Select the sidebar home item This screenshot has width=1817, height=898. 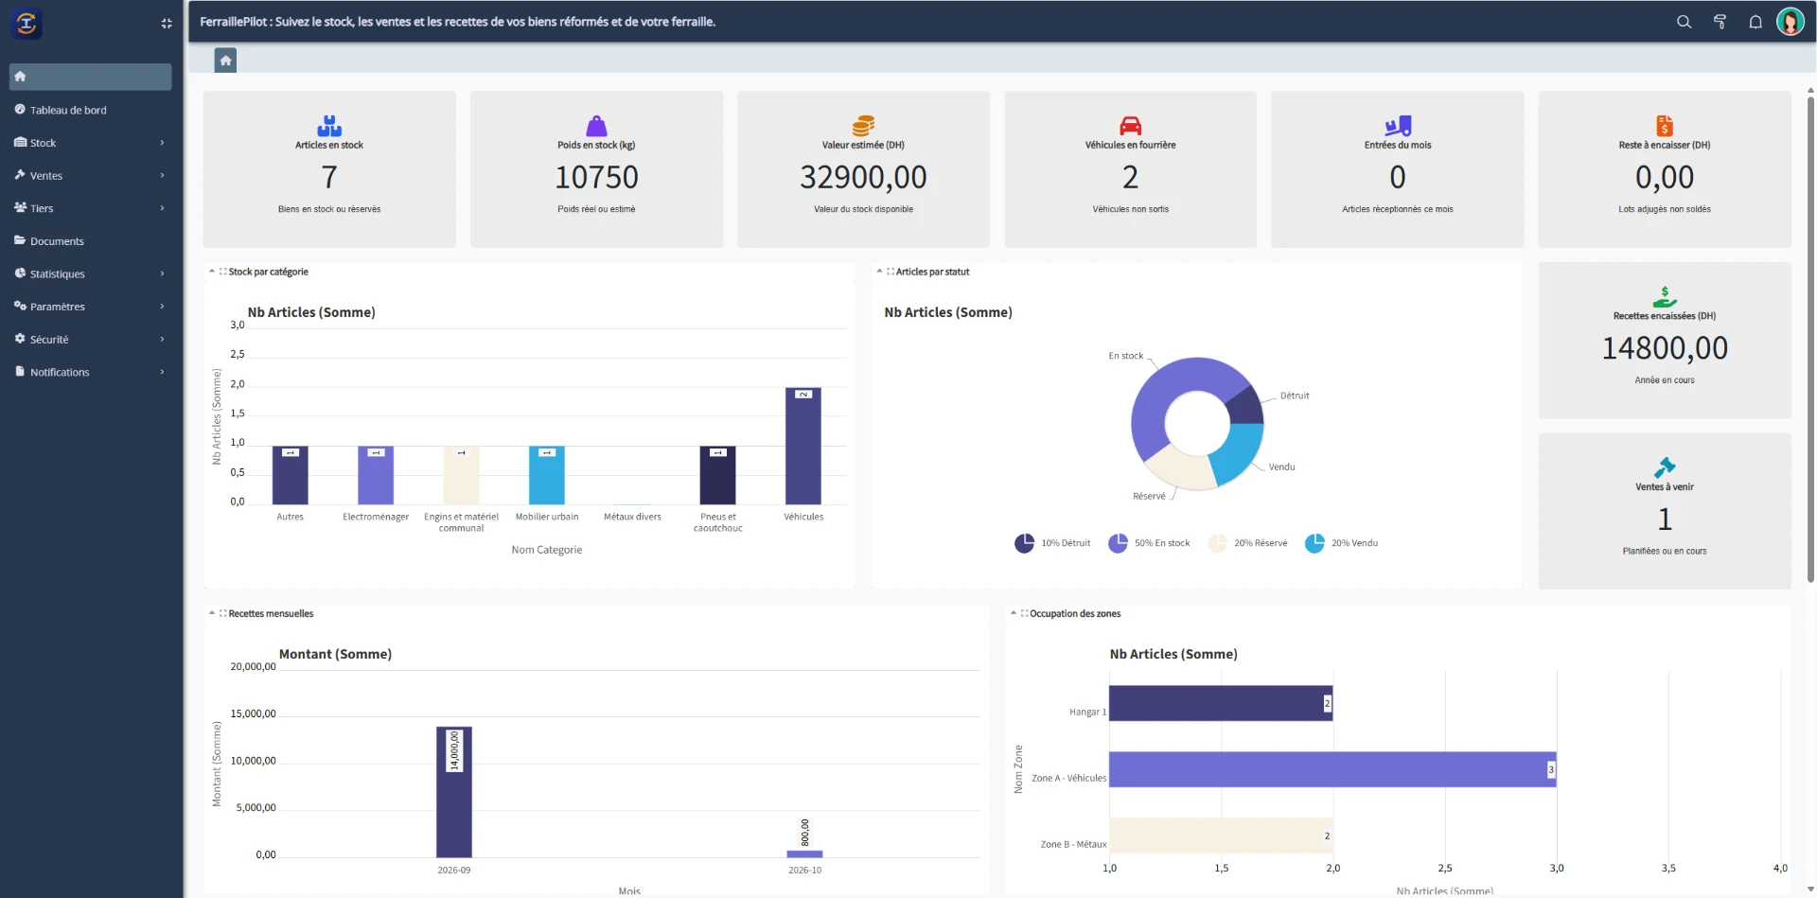click(x=90, y=77)
